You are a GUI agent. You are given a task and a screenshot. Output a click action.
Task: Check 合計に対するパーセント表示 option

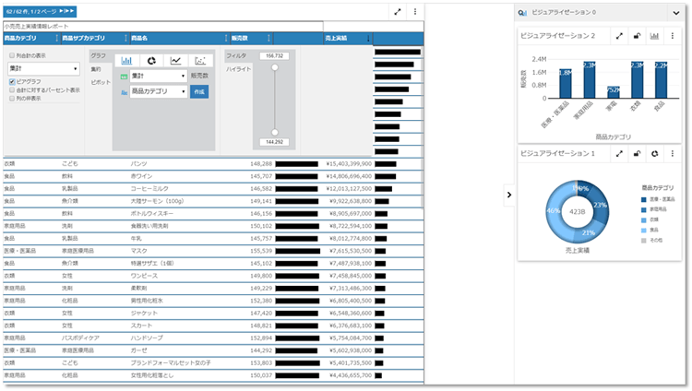coord(12,89)
